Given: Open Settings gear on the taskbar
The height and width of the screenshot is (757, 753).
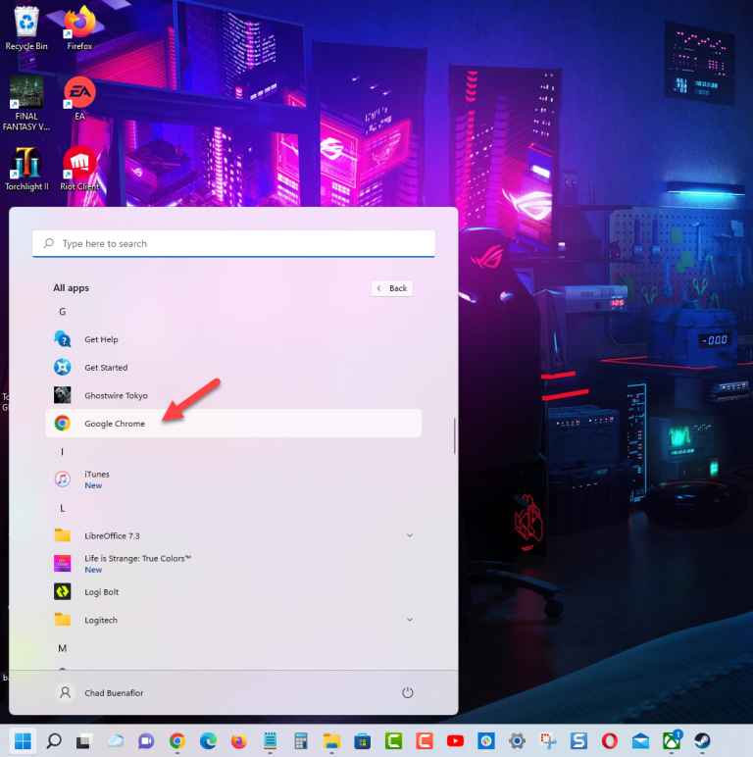Looking at the screenshot, I should click(x=517, y=740).
